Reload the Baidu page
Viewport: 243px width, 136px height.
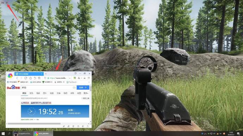26,78
